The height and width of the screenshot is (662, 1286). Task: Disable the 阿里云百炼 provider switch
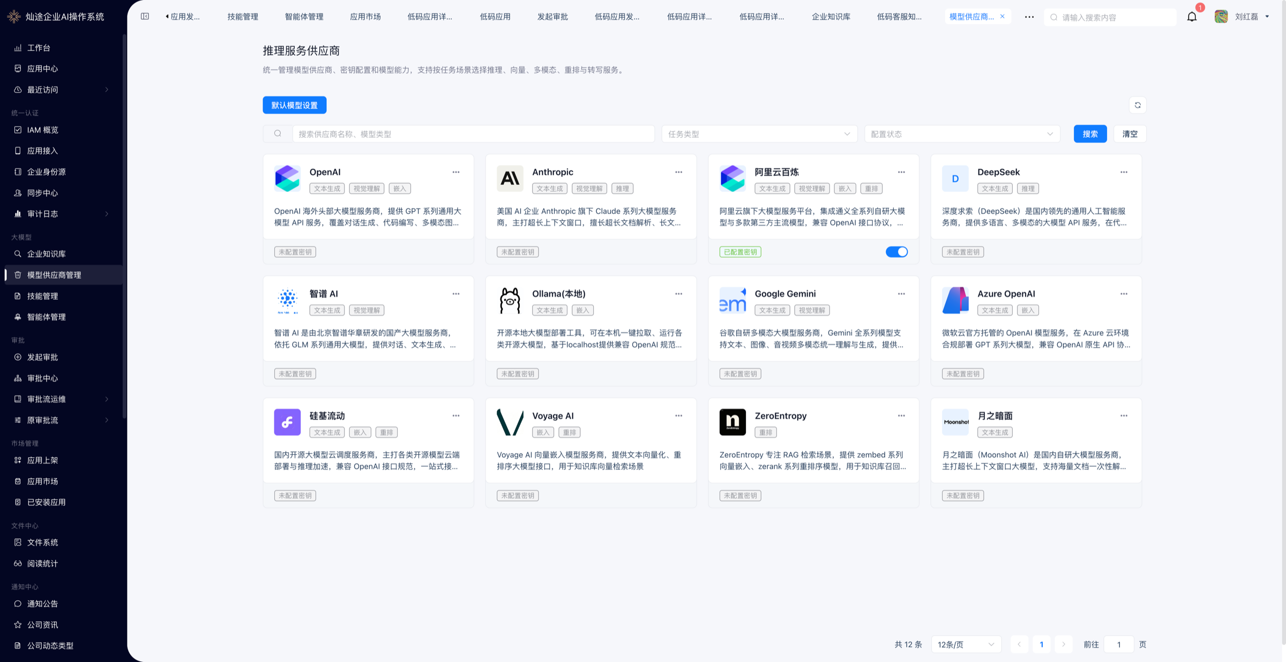(896, 252)
